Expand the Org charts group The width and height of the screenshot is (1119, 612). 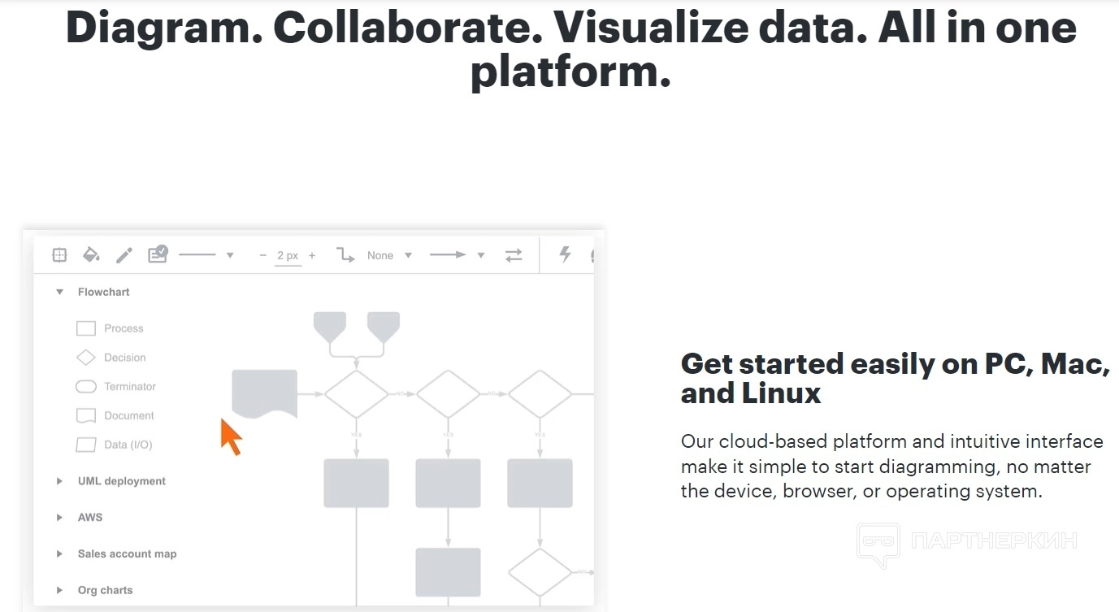tap(59, 591)
